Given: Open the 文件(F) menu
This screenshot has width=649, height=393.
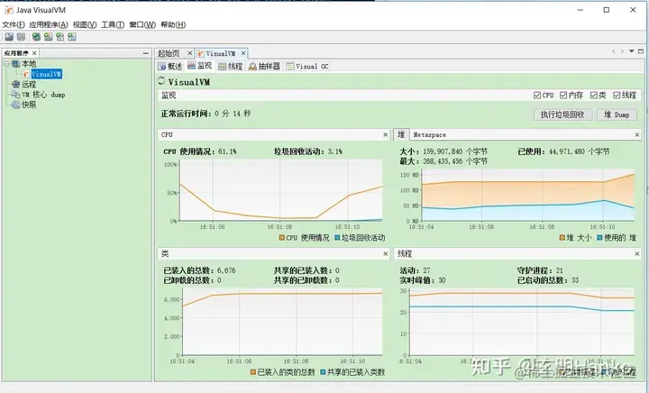Looking at the screenshot, I should click(14, 25).
